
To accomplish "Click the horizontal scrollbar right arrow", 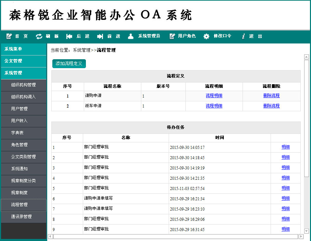I will click(x=301, y=237).
